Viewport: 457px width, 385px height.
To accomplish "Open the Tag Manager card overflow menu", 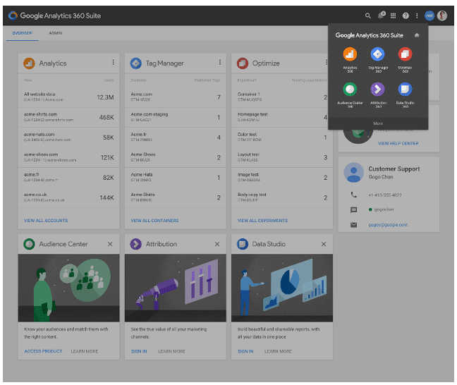I will click(x=219, y=63).
